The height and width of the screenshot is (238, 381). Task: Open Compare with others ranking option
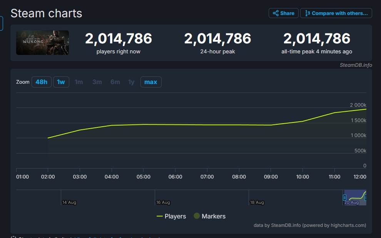pyautogui.click(x=336, y=13)
